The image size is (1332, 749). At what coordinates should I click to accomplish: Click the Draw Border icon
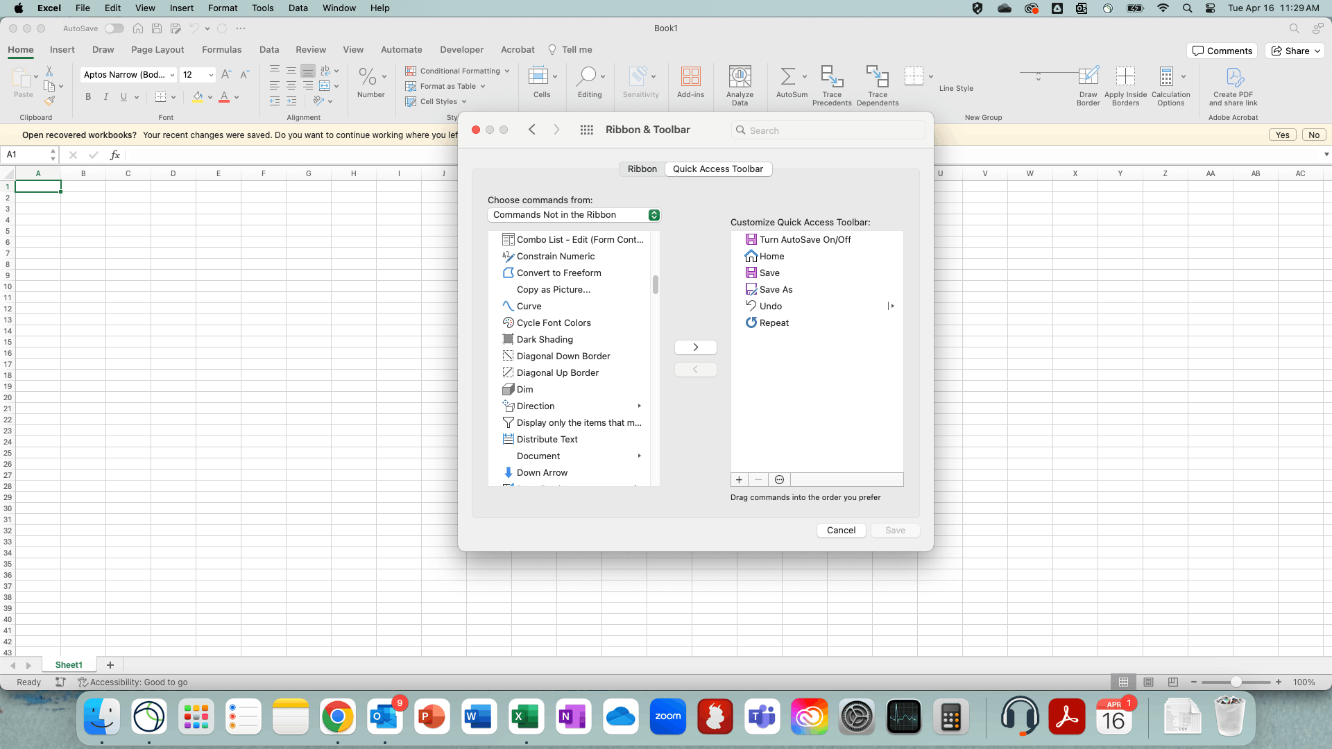coord(1088,76)
